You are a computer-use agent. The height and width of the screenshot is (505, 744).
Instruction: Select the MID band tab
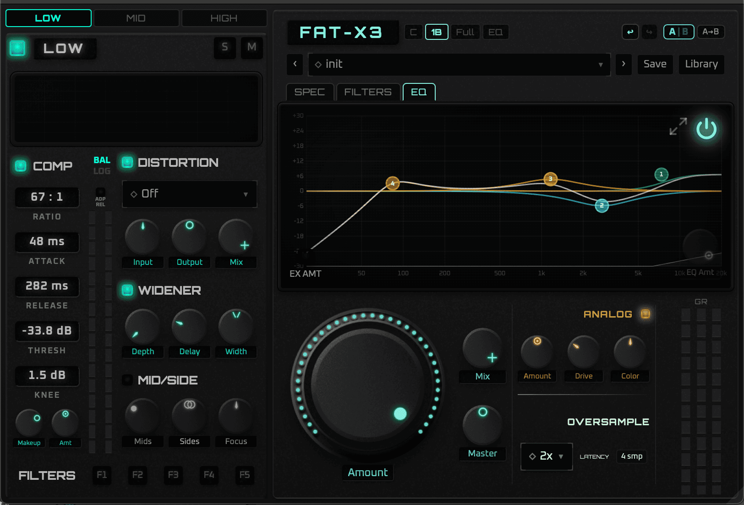pyautogui.click(x=136, y=18)
